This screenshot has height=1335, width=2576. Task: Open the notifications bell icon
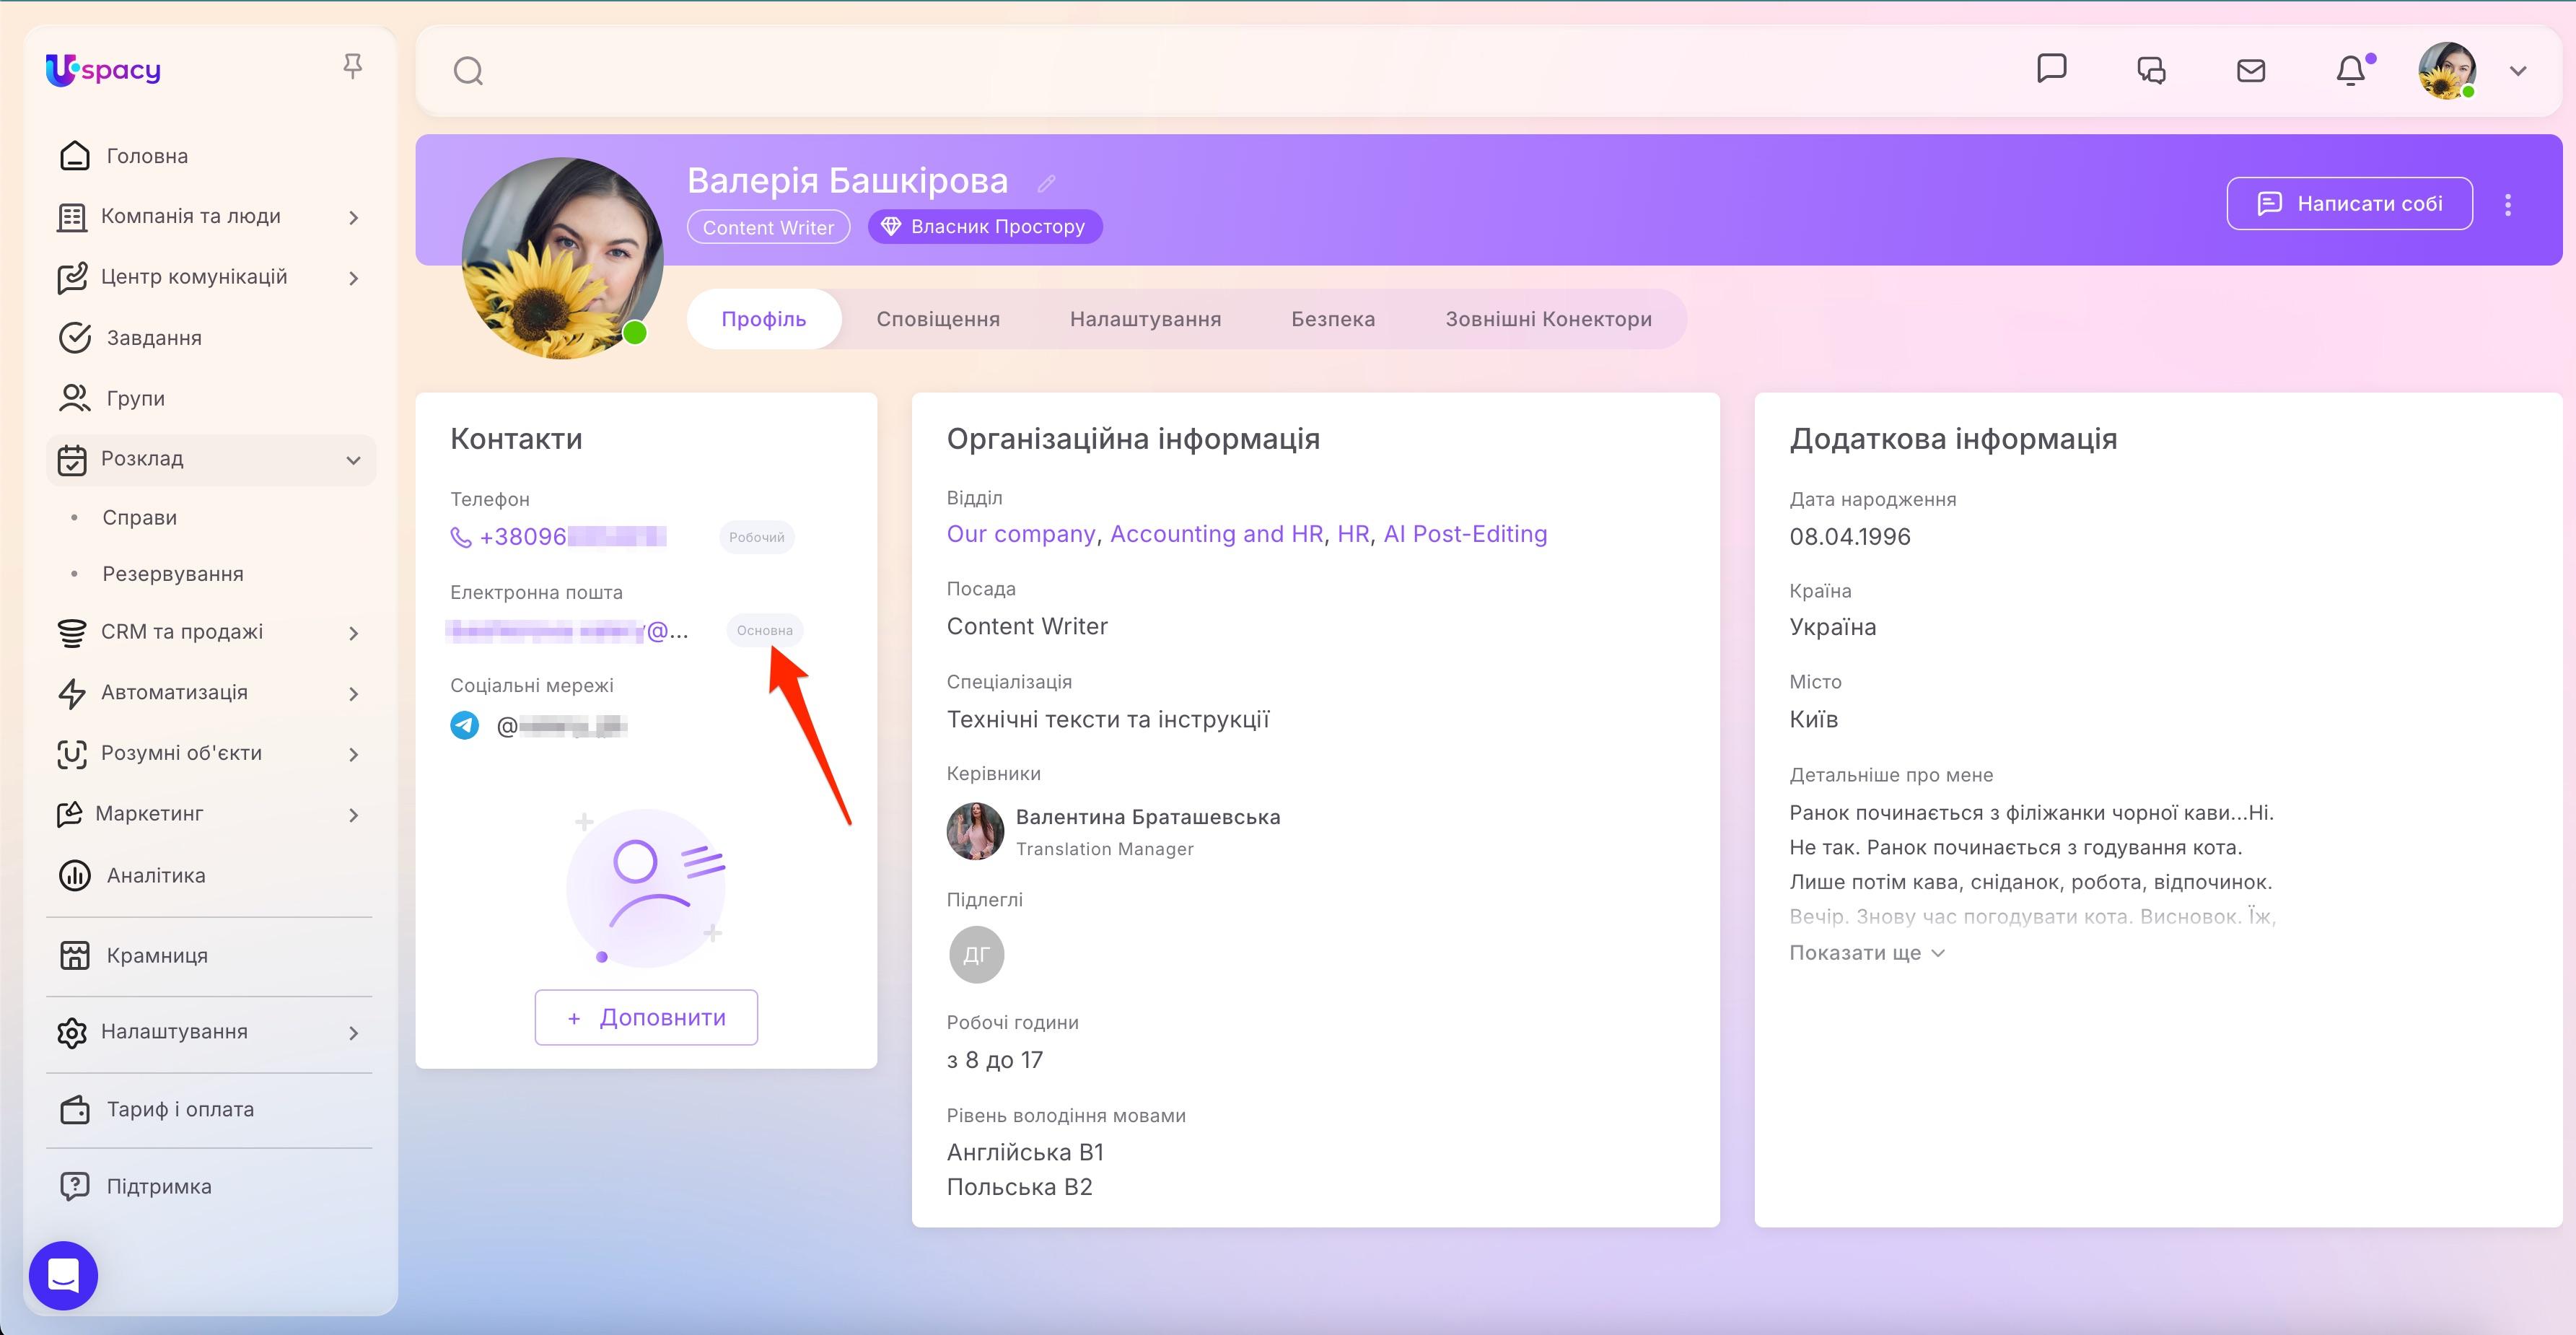coord(2351,70)
